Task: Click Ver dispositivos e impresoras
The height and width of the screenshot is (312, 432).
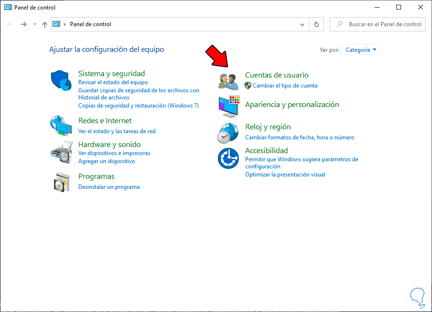Action: click(114, 153)
